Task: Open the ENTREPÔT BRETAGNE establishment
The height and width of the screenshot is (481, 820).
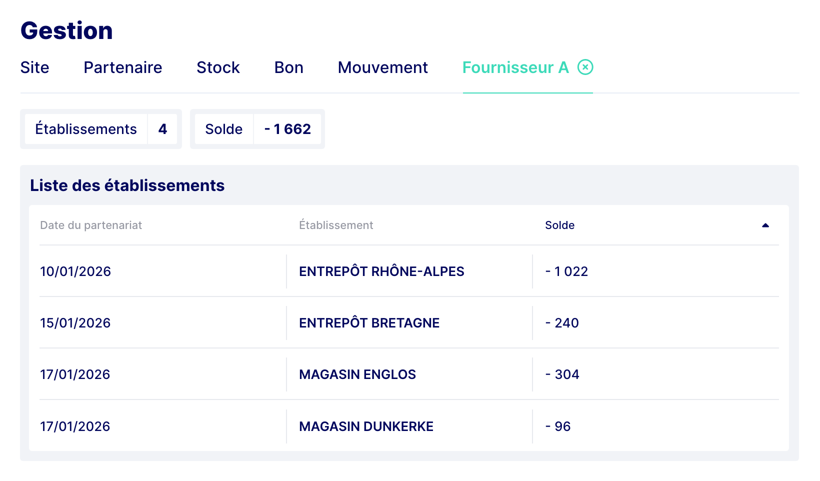Action: point(369,323)
